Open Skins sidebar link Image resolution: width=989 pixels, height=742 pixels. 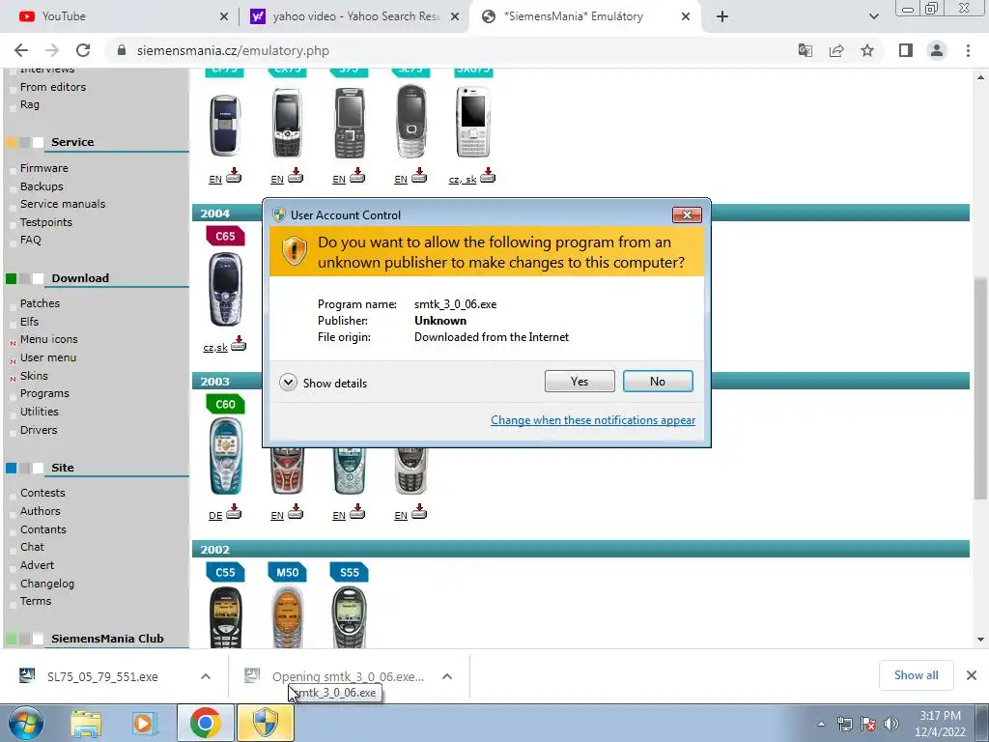click(34, 376)
